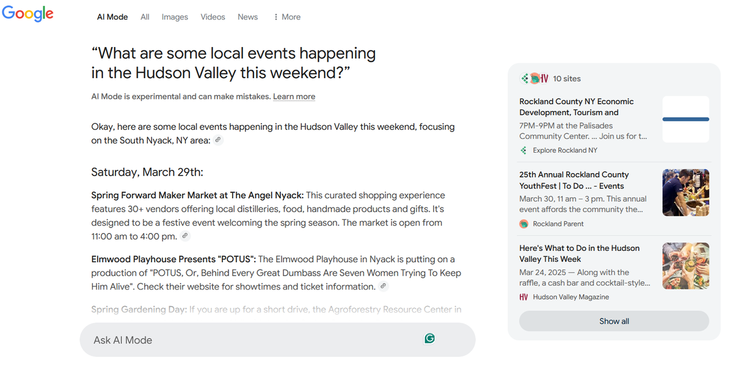Click the Hudson Valley Magazine source icon
733x366 pixels.
click(x=523, y=297)
